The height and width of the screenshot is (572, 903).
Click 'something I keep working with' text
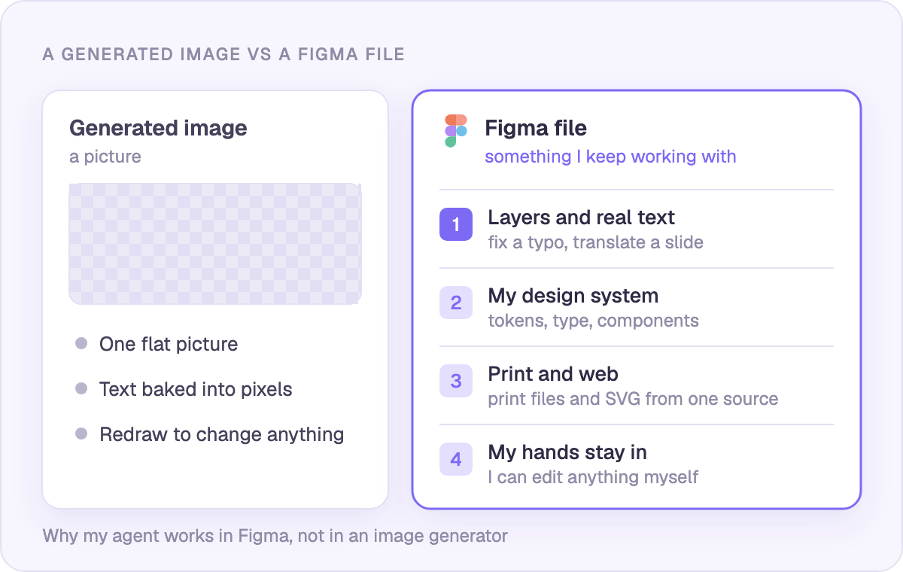click(x=610, y=157)
